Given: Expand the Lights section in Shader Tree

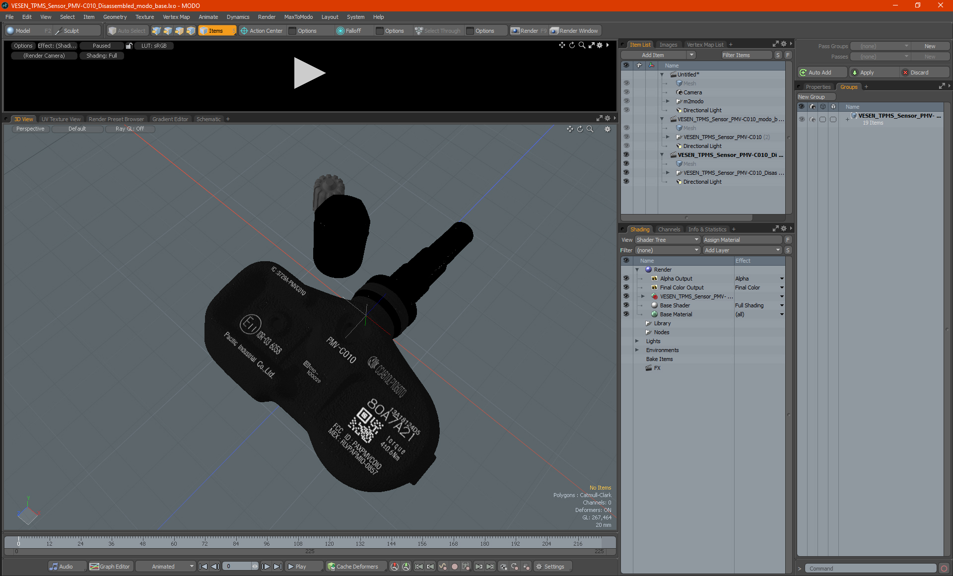Looking at the screenshot, I should pos(637,341).
